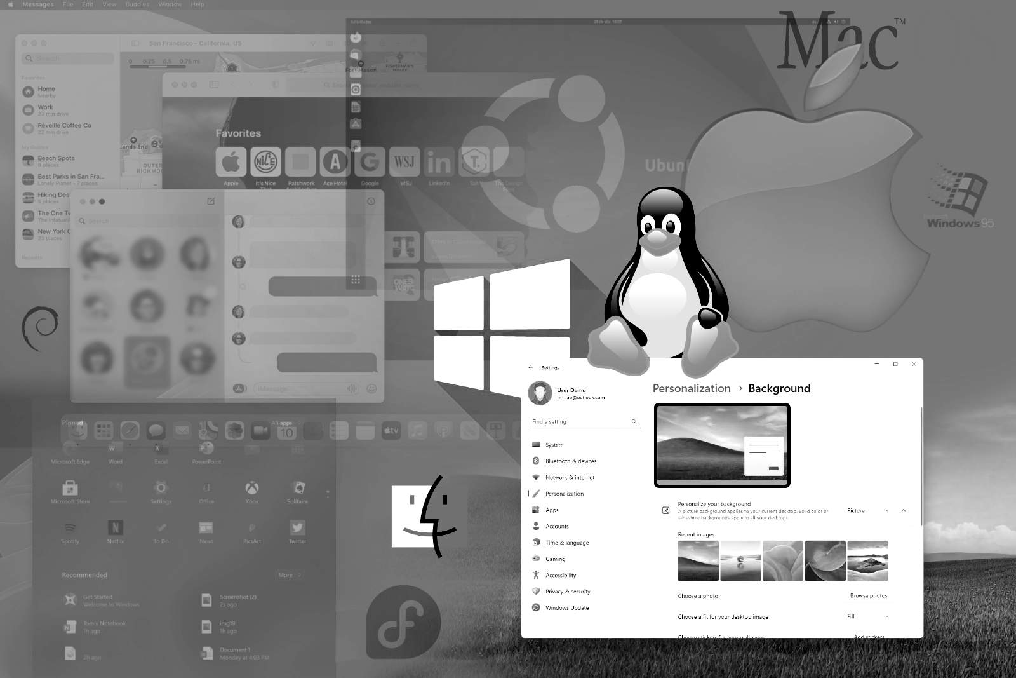This screenshot has height=678, width=1016.
Task: Open the LinkedIn favorite tile
Action: coord(439,163)
